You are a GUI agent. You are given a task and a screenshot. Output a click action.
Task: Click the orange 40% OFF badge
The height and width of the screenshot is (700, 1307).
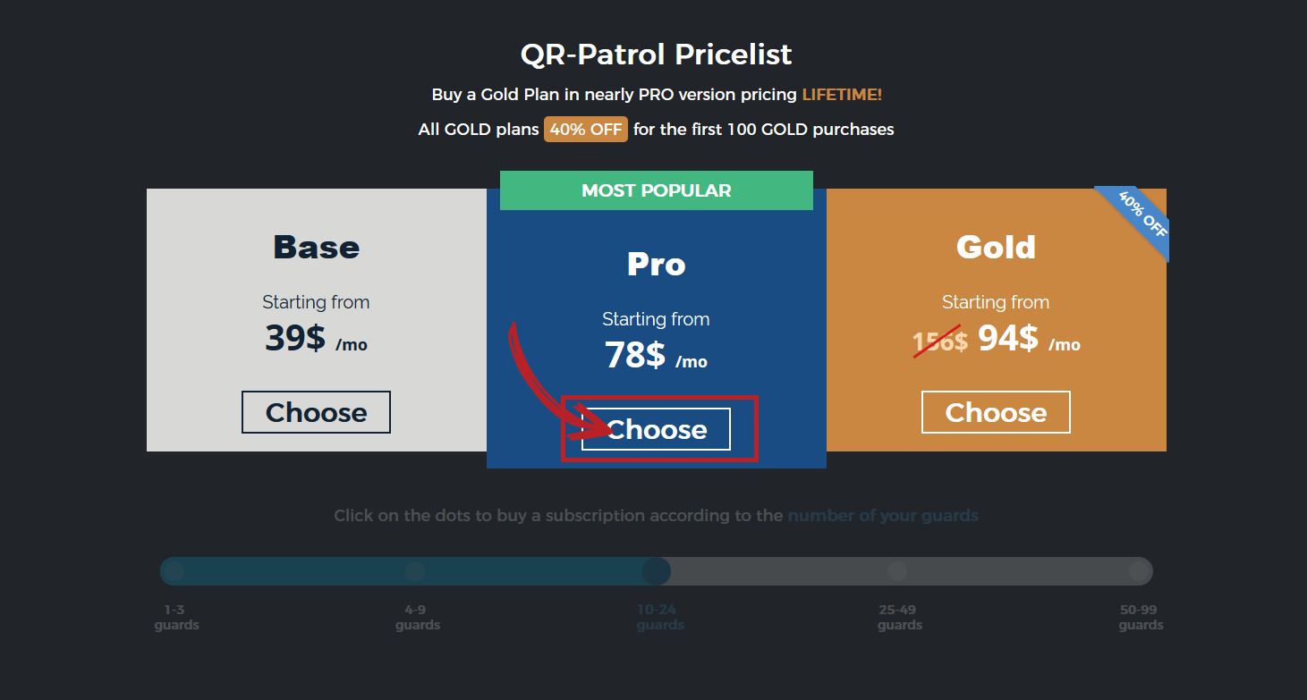tap(586, 129)
